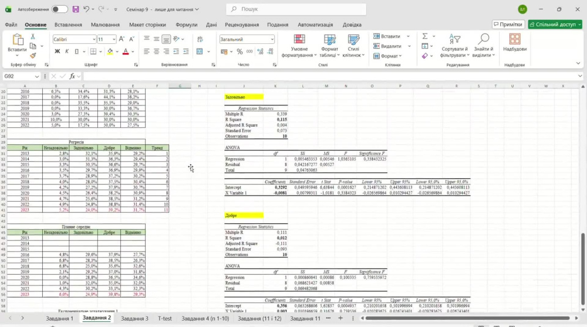Image resolution: width=587 pixels, height=327 pixels.
Task: Switch to Автоматизація ribbon tab
Action: point(315,25)
